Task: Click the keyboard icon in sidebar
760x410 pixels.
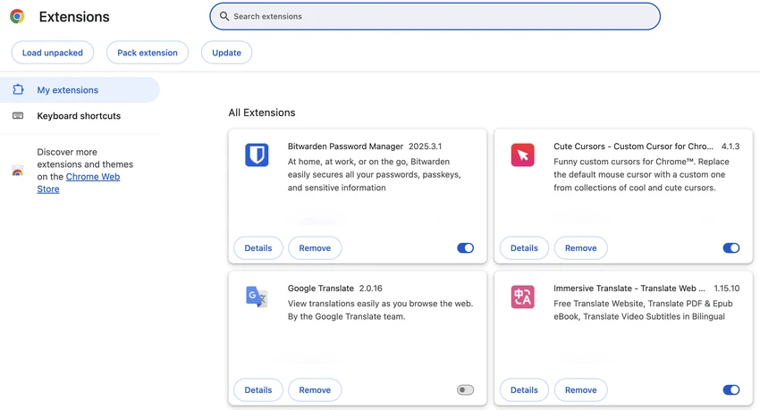Action: point(18,116)
